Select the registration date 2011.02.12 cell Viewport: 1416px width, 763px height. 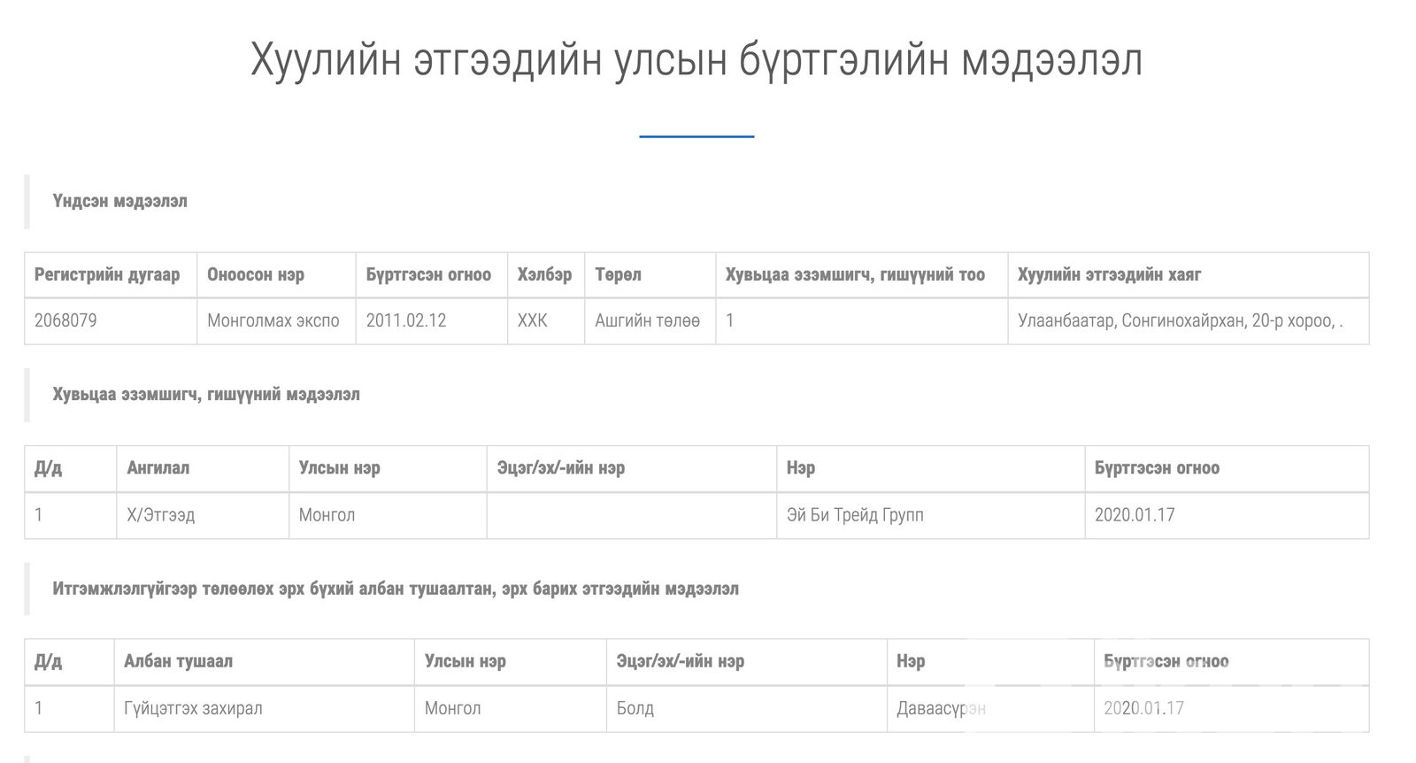coord(406,320)
